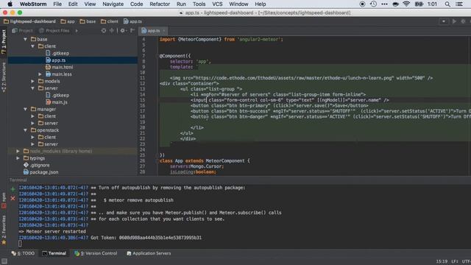The image size is (471, 265).
Task: Open the Structure side tool tab
Action: (4, 77)
